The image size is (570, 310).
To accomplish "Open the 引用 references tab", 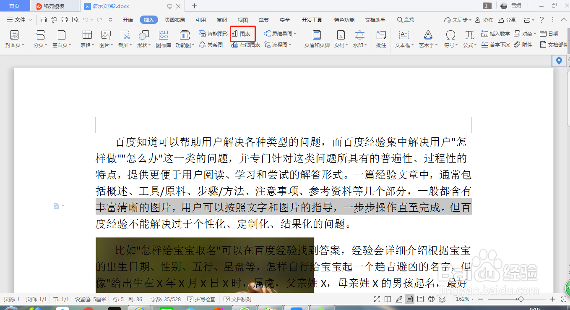I will pyautogui.click(x=200, y=20).
